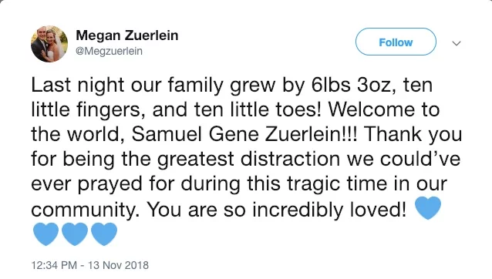Follow Megan Zuerlein's account
This screenshot has height=279, width=492.
(x=396, y=42)
